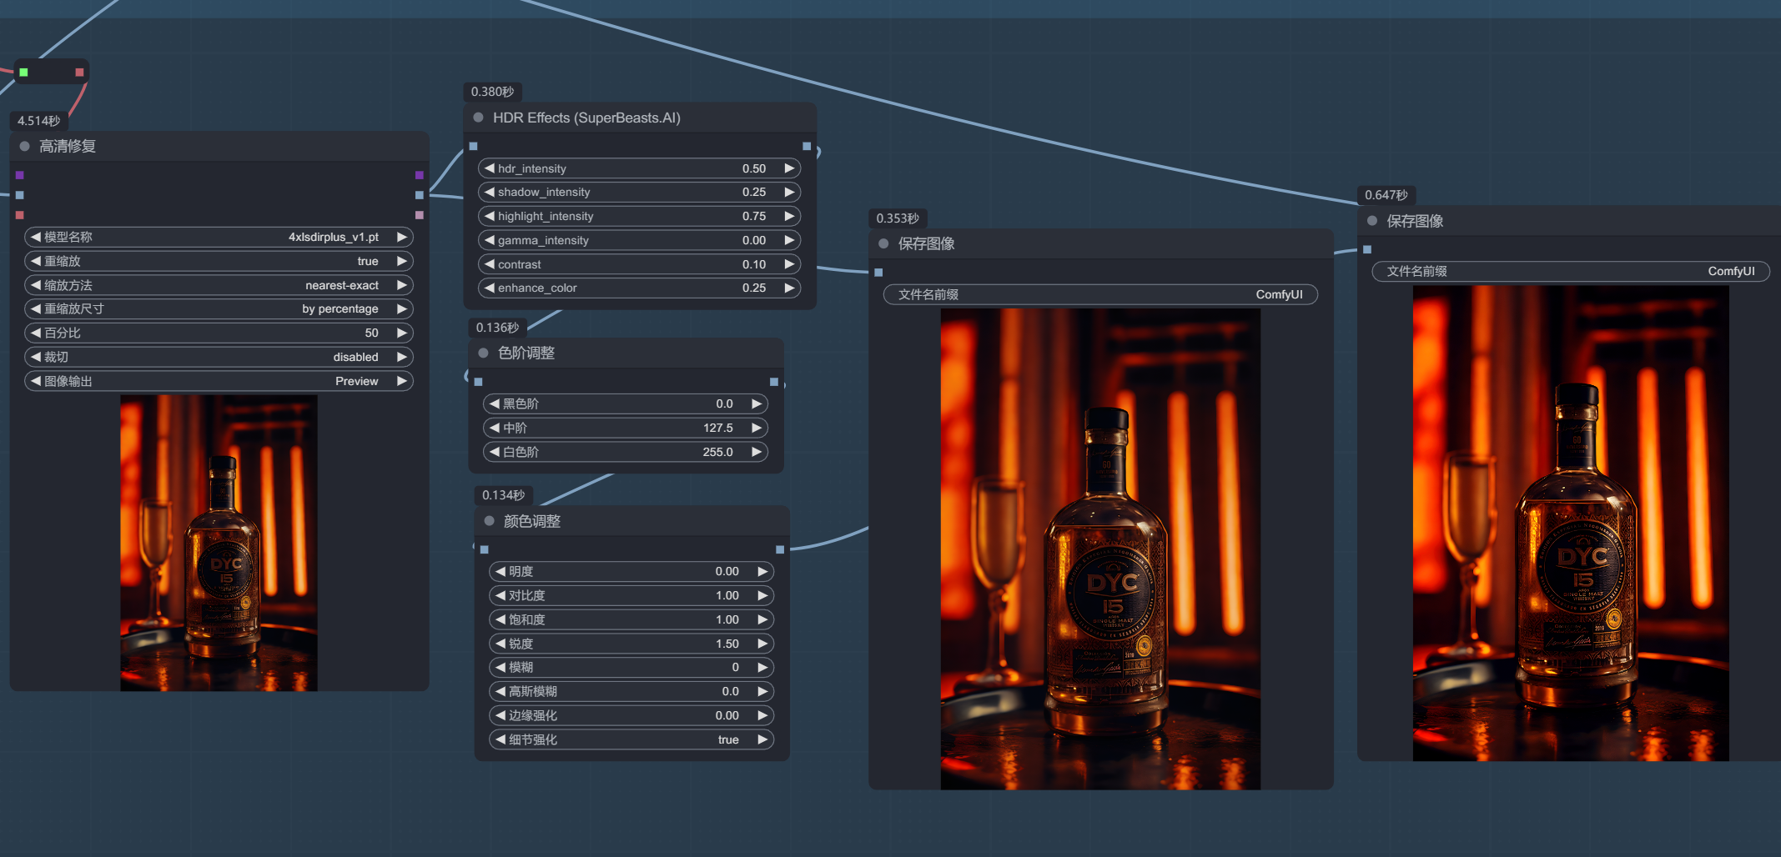Select next 模型名称 with right arrow

(x=402, y=237)
